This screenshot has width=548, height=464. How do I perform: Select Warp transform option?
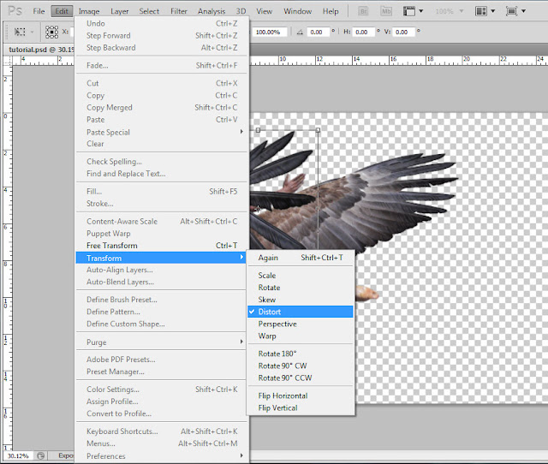coord(300,336)
